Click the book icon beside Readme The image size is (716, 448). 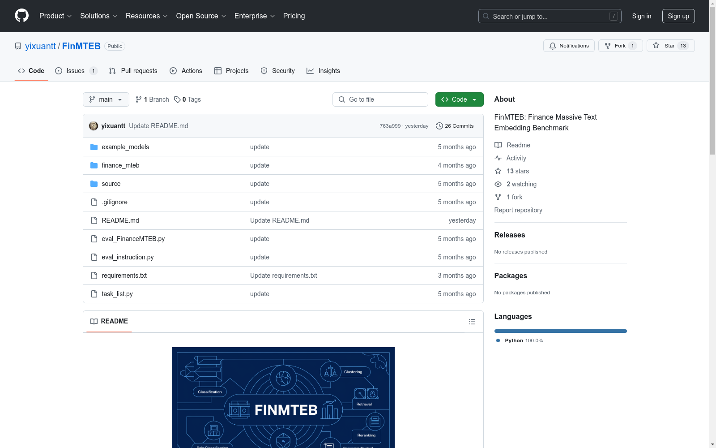[498, 145]
